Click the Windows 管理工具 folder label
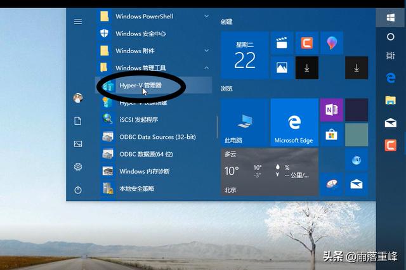This screenshot has height=270, width=406. [x=141, y=68]
